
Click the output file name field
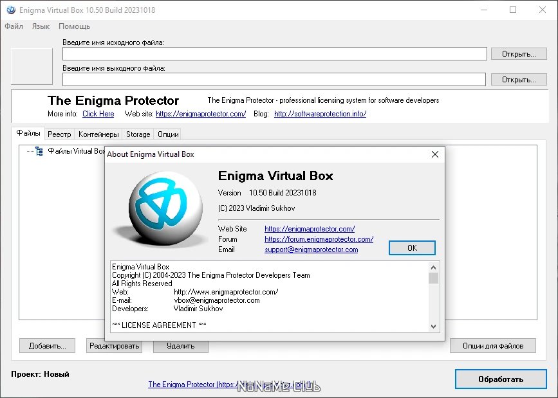click(274, 79)
